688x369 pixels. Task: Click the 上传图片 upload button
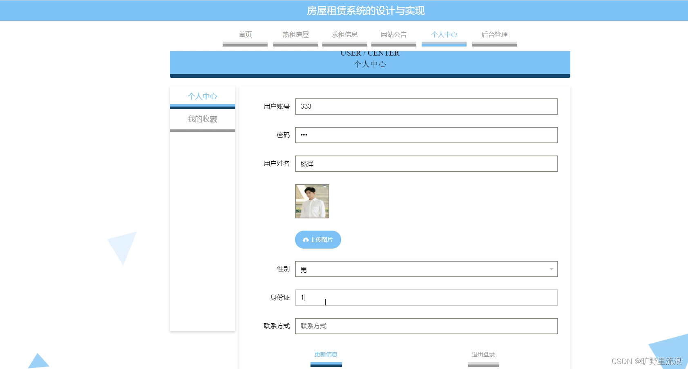318,240
